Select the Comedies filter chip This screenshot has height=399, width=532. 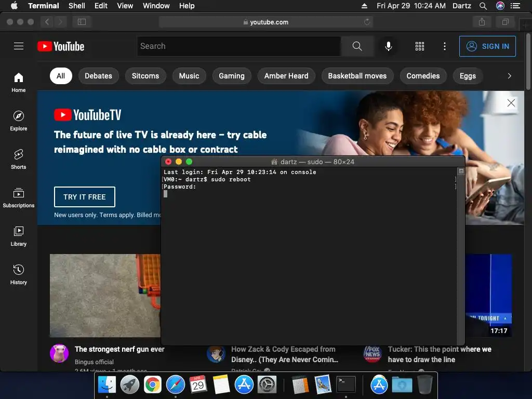423,76
